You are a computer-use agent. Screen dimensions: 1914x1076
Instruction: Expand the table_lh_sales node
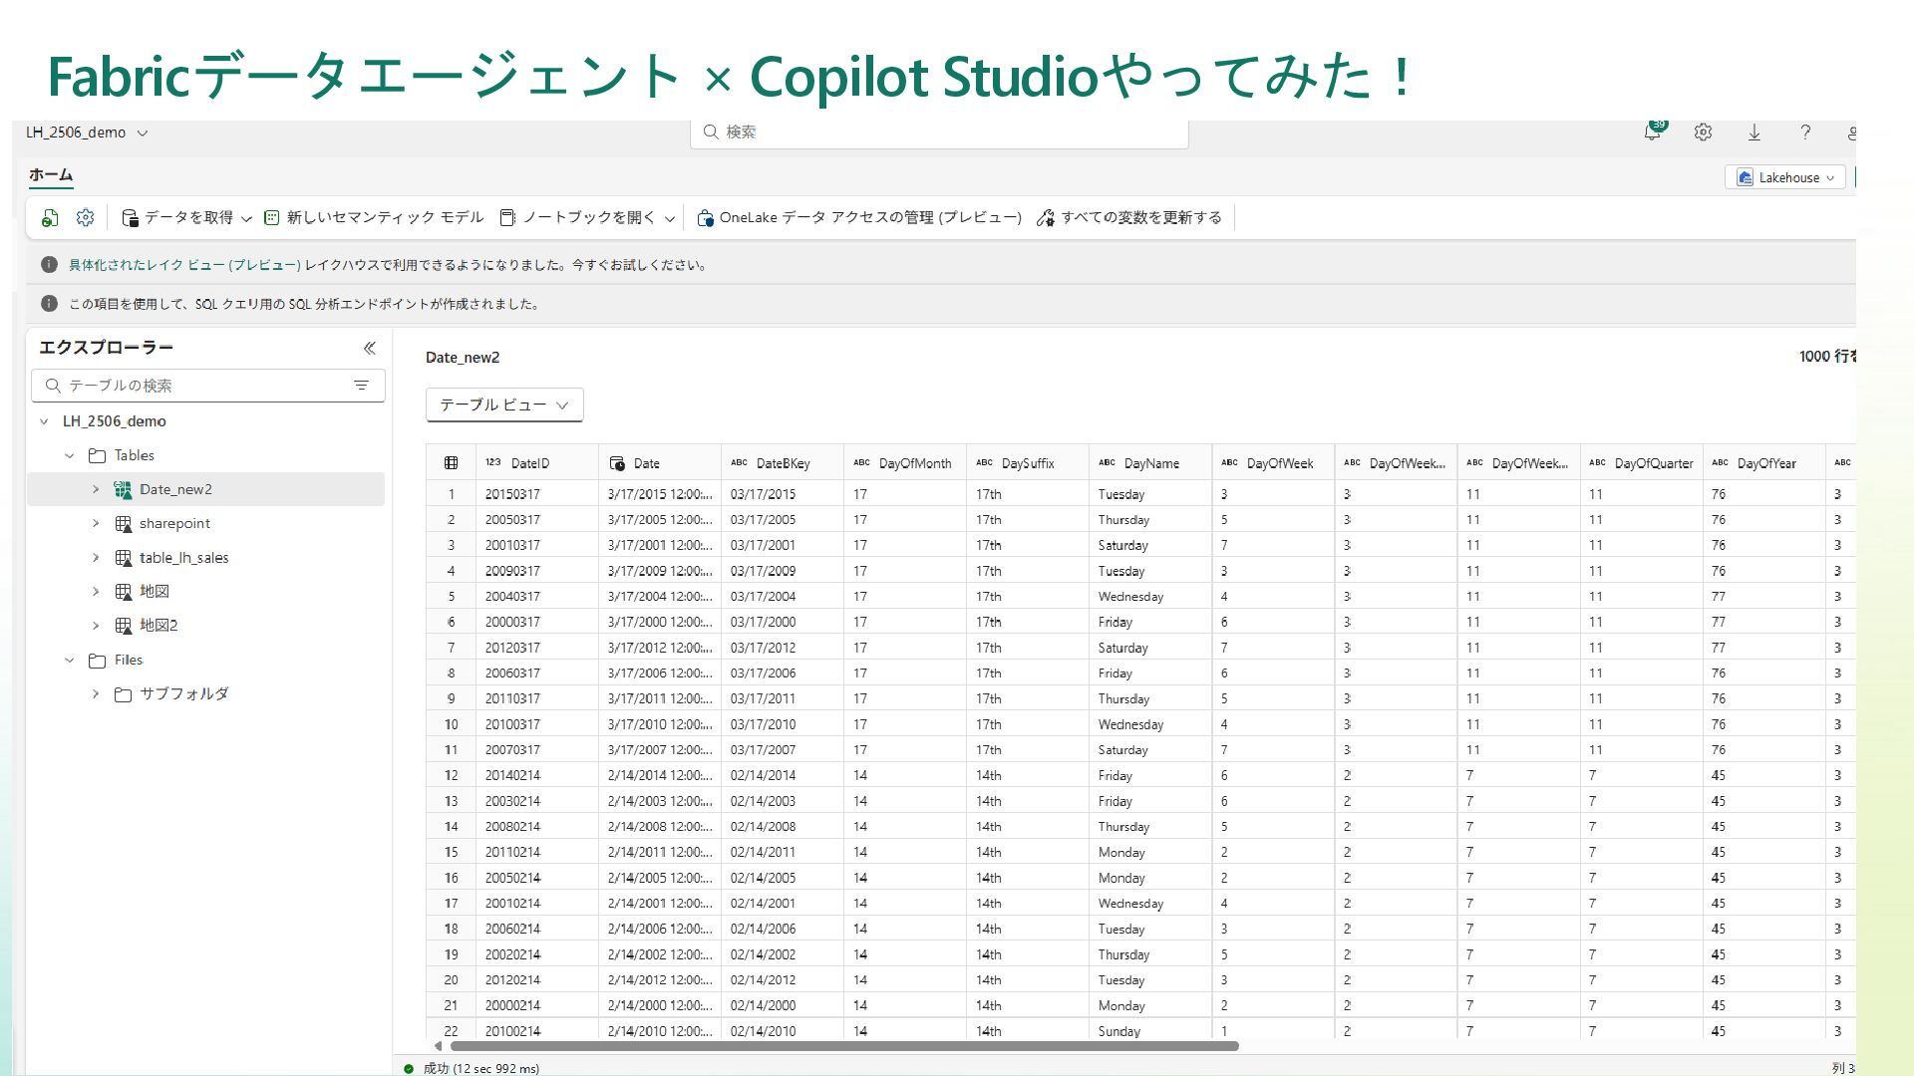tap(96, 558)
